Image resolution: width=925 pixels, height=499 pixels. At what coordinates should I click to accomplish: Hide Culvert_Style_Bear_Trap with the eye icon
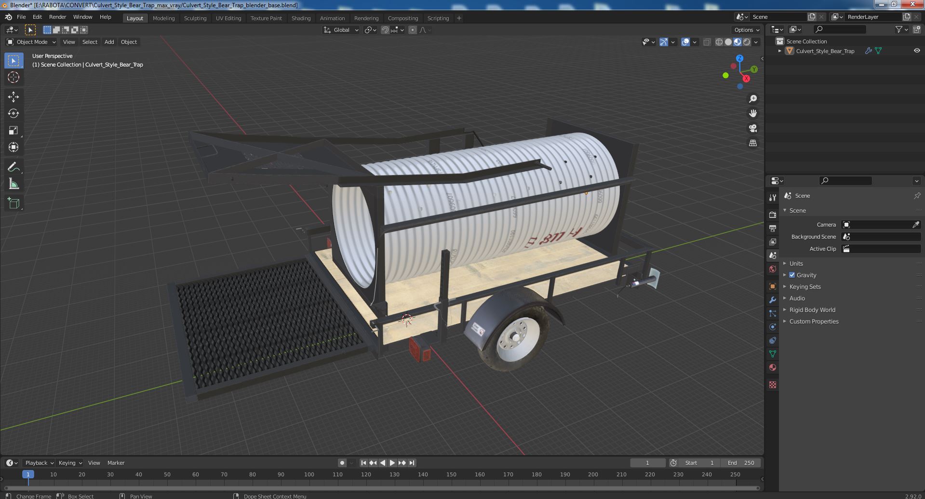(x=917, y=51)
